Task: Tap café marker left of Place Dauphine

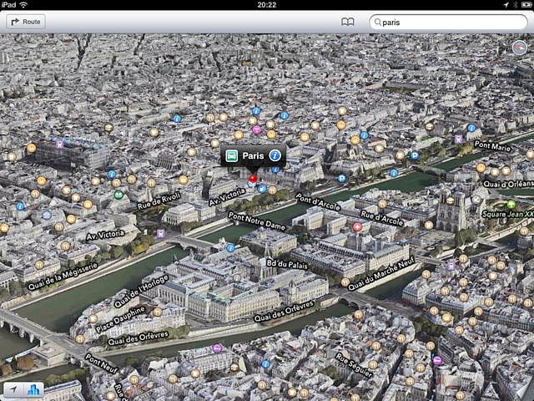Action: coord(93,319)
